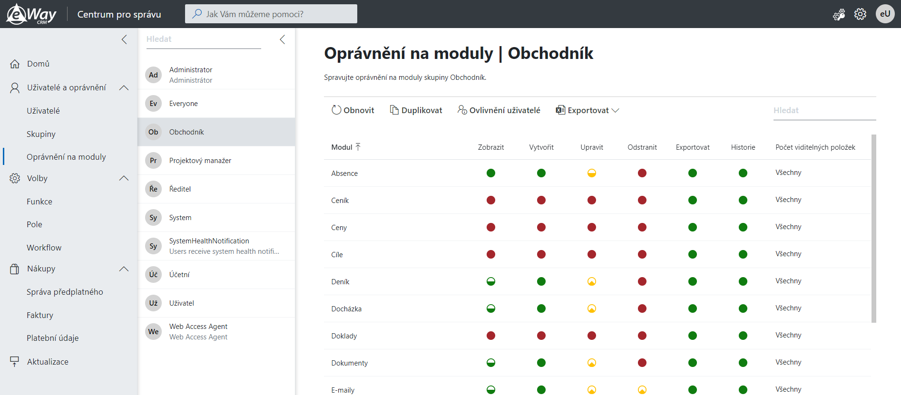Click the search magnifier icon in header
Image resolution: width=901 pixels, height=395 pixels.
[x=197, y=14]
